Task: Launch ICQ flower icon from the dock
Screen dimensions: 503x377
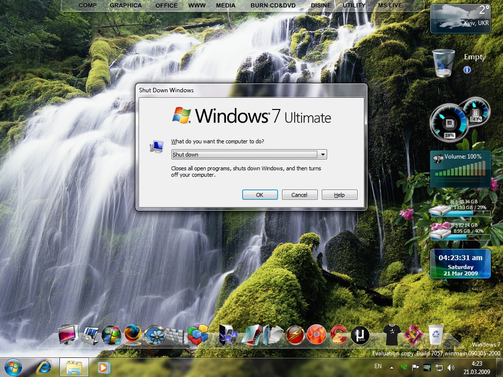Action: [154, 335]
